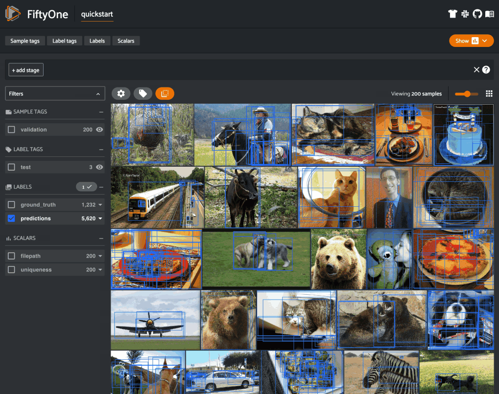This screenshot has width=499, height=394.
Task: Open the train on tracks thumbnail
Action: [x=157, y=197]
